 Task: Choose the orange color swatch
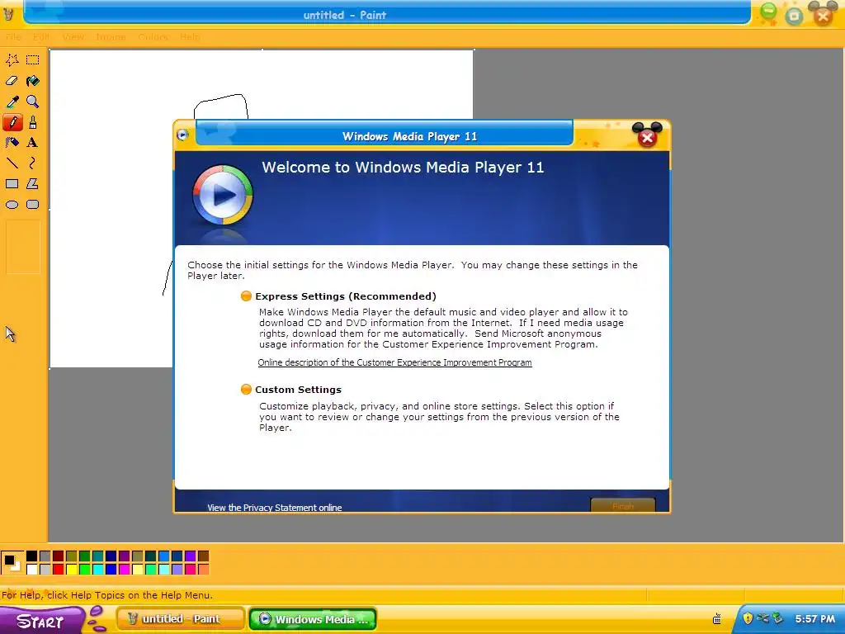203,569
